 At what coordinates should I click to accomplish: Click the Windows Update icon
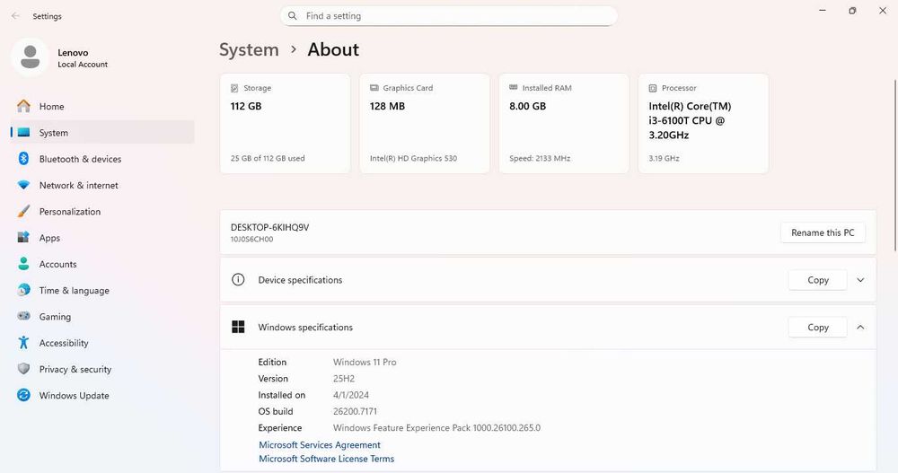point(23,396)
